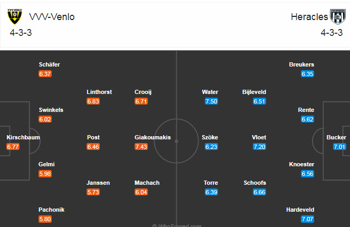This screenshot has height=227, width=350.
Task: Click the Heracles club crest icon
Action: pyautogui.click(x=337, y=17)
